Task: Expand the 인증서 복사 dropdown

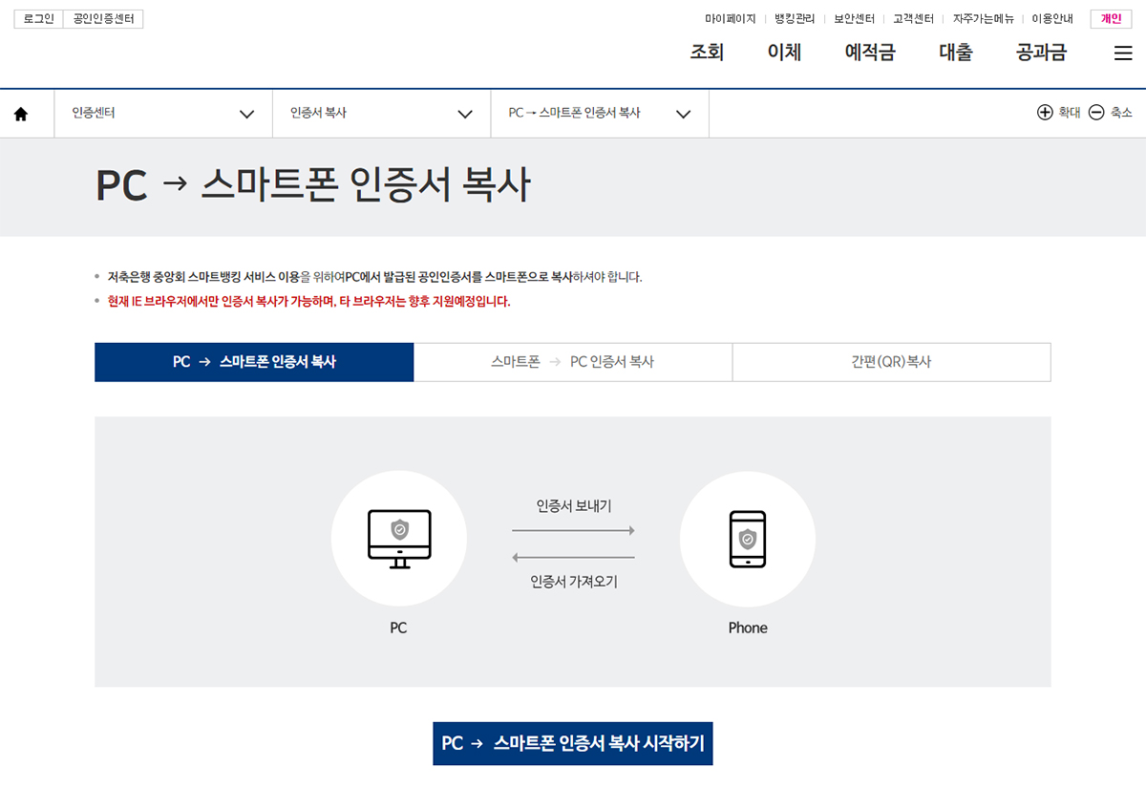Action: pyautogui.click(x=467, y=113)
